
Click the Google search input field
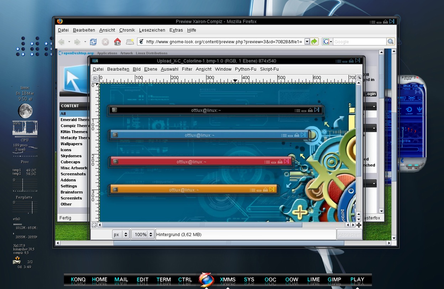pos(360,42)
